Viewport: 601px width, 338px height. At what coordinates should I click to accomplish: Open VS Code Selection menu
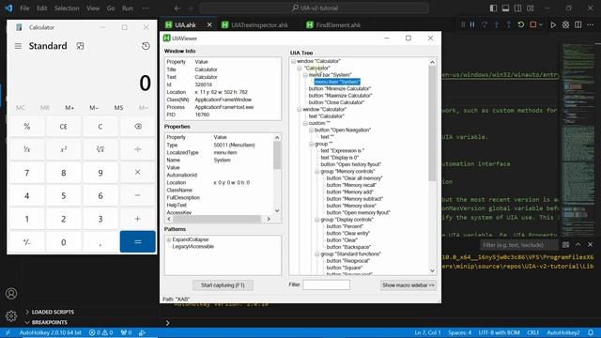point(67,8)
